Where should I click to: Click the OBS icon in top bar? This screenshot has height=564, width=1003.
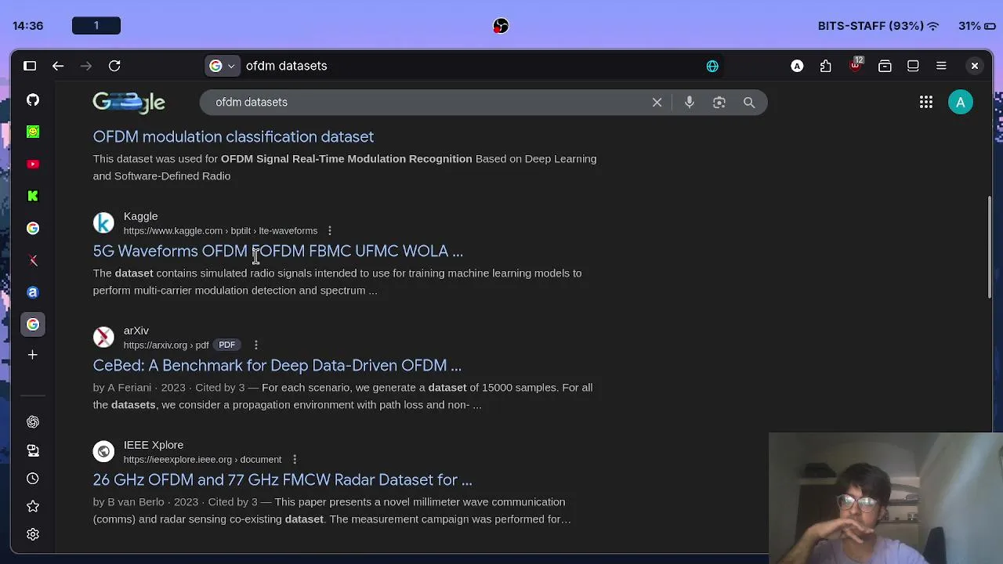tap(501, 26)
